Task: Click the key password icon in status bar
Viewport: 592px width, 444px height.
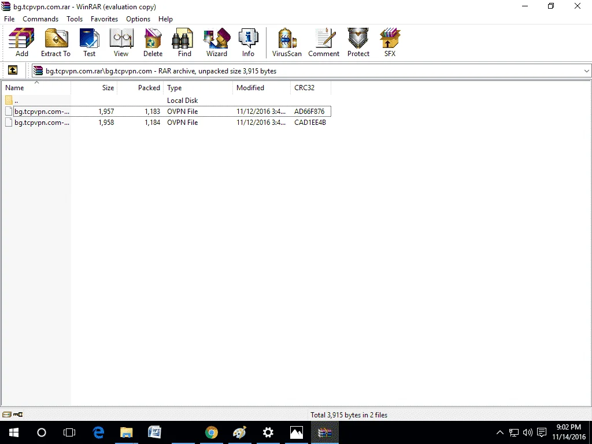Action: click(18, 415)
